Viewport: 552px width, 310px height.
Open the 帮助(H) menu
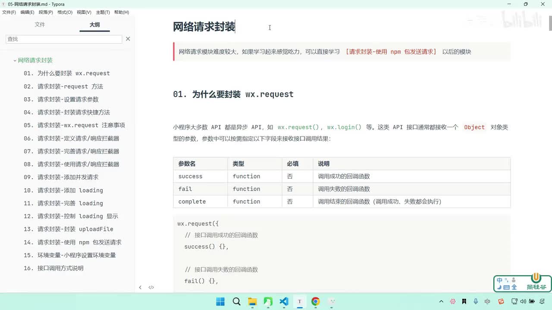(122, 12)
